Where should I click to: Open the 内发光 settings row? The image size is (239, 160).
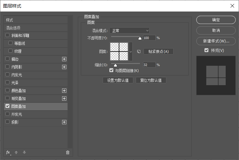pyautogui.click(x=36, y=75)
